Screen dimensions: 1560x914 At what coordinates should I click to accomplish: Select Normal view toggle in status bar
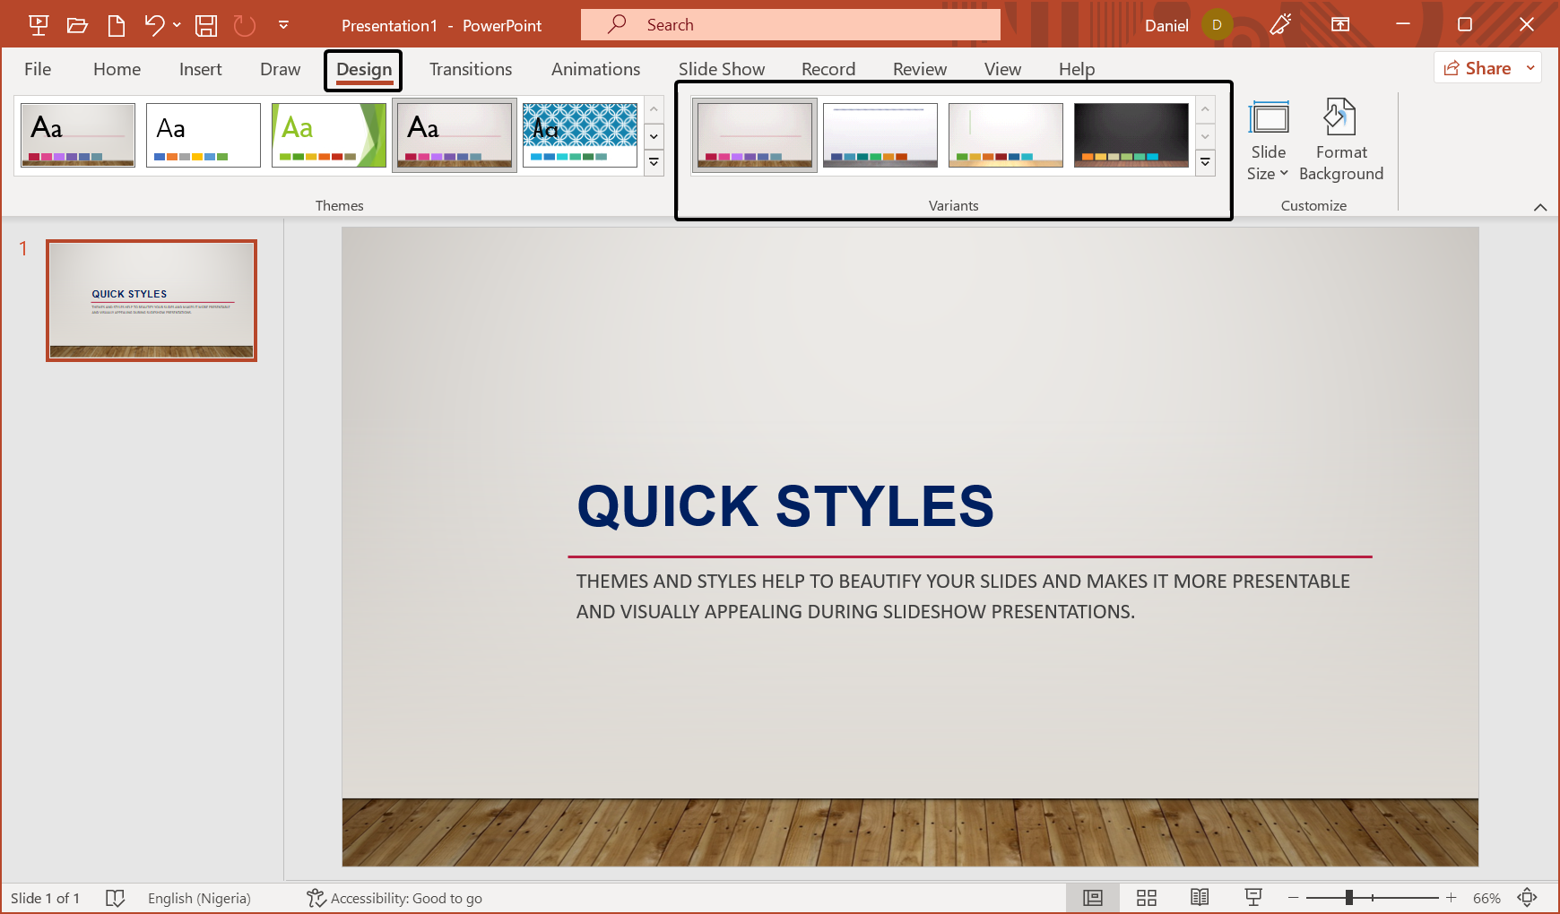(x=1092, y=897)
